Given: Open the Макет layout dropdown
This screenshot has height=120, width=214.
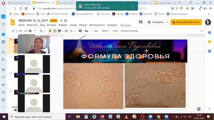Looking at the screenshot, I should click(x=106, y=31).
